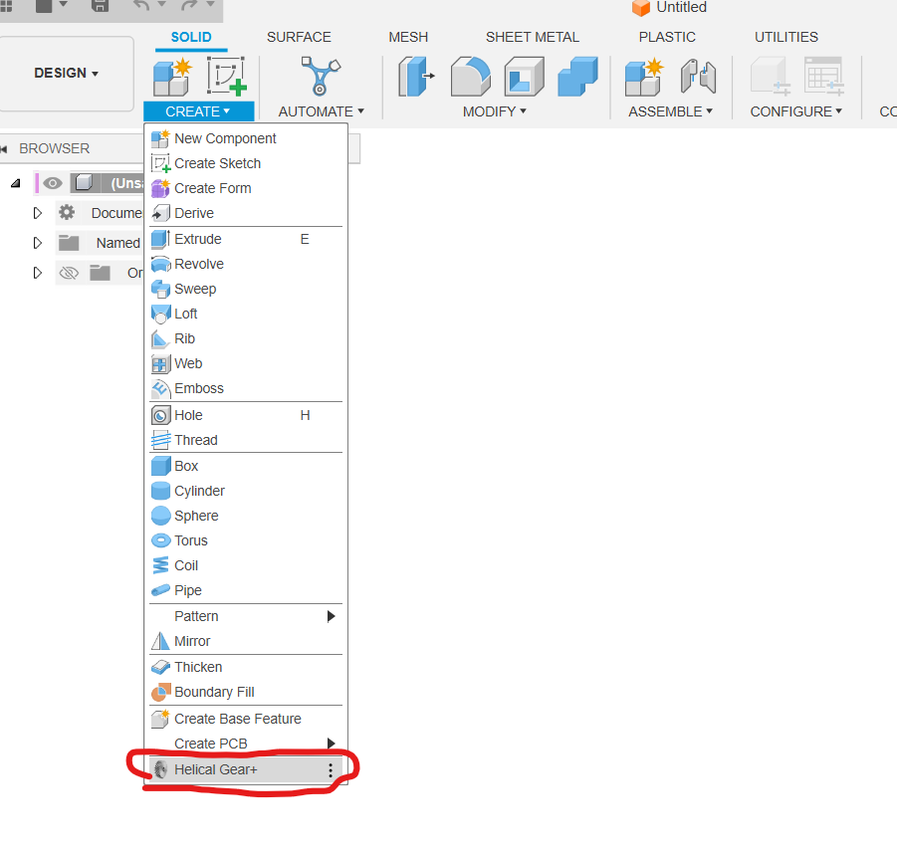897x853 pixels.
Task: Select the Fillet tool icon
Action: pos(470,77)
